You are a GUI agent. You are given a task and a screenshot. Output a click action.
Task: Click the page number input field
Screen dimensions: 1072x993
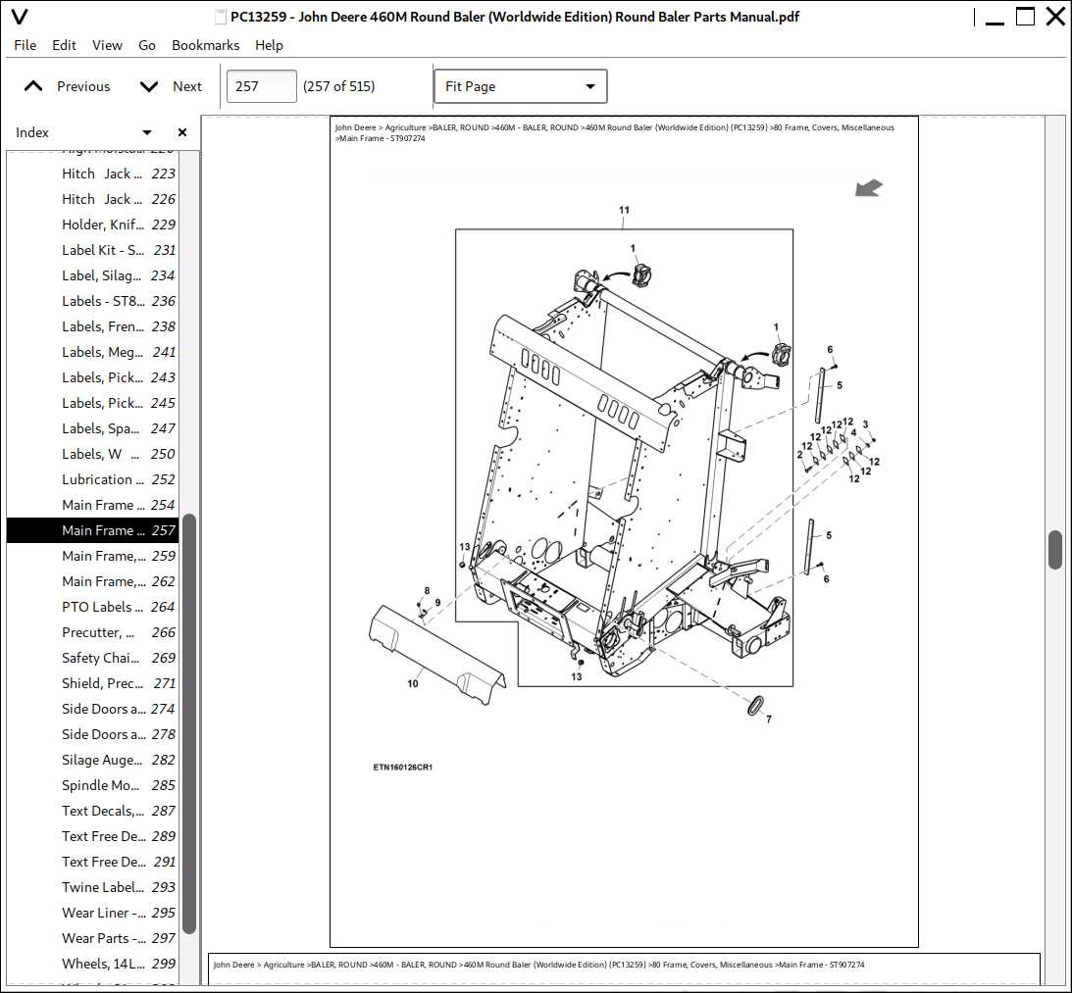[x=261, y=87]
